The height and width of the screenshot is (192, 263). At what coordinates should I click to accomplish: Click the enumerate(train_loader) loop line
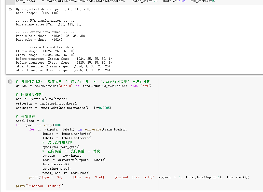click(x=78, y=129)
